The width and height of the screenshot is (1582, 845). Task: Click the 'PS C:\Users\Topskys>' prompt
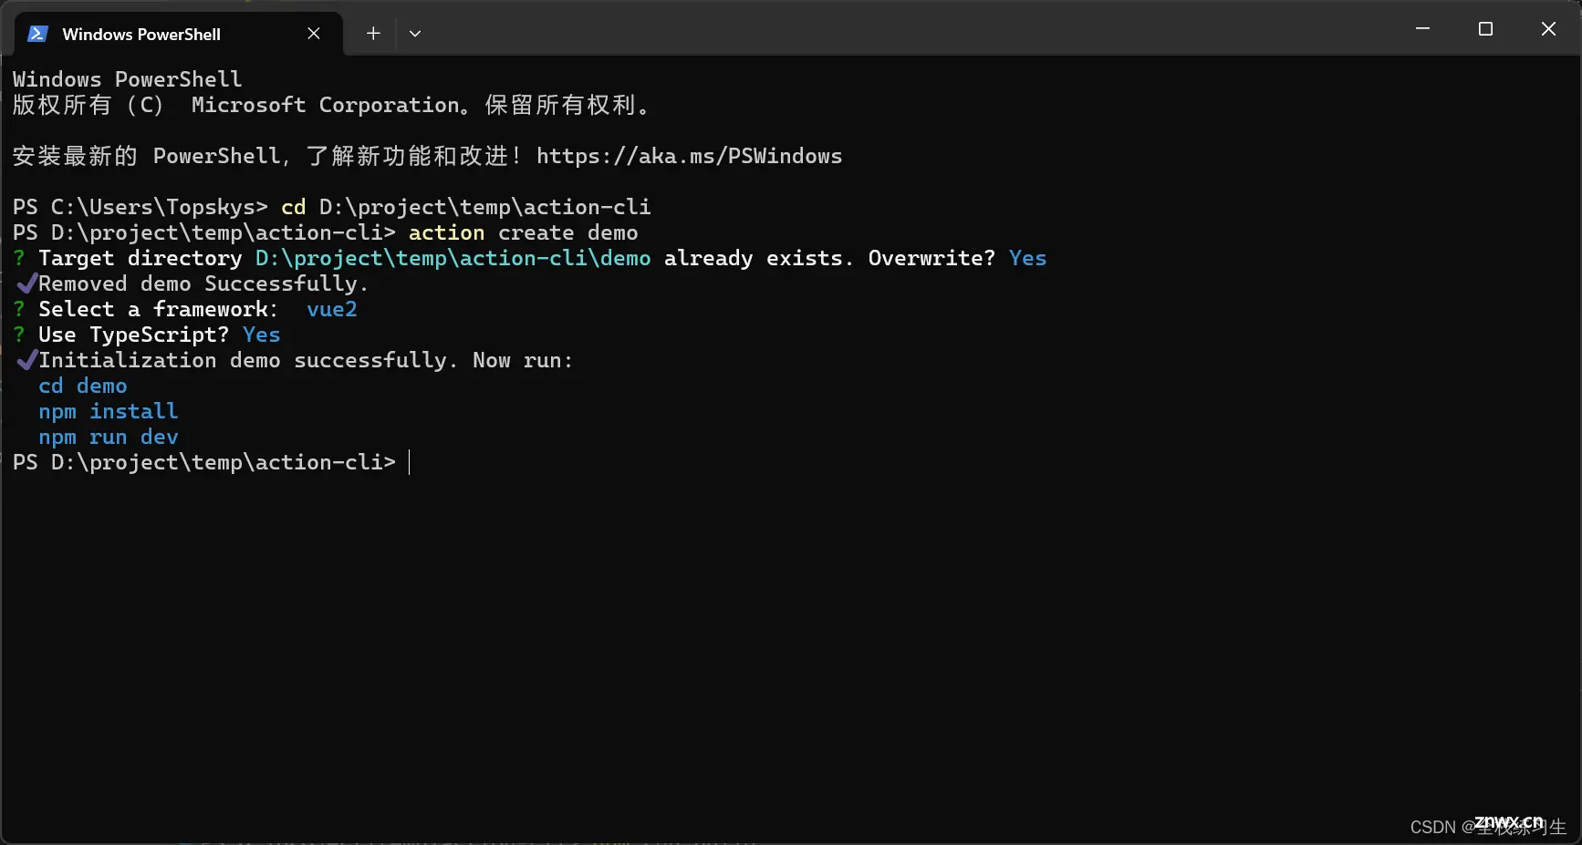(x=141, y=207)
